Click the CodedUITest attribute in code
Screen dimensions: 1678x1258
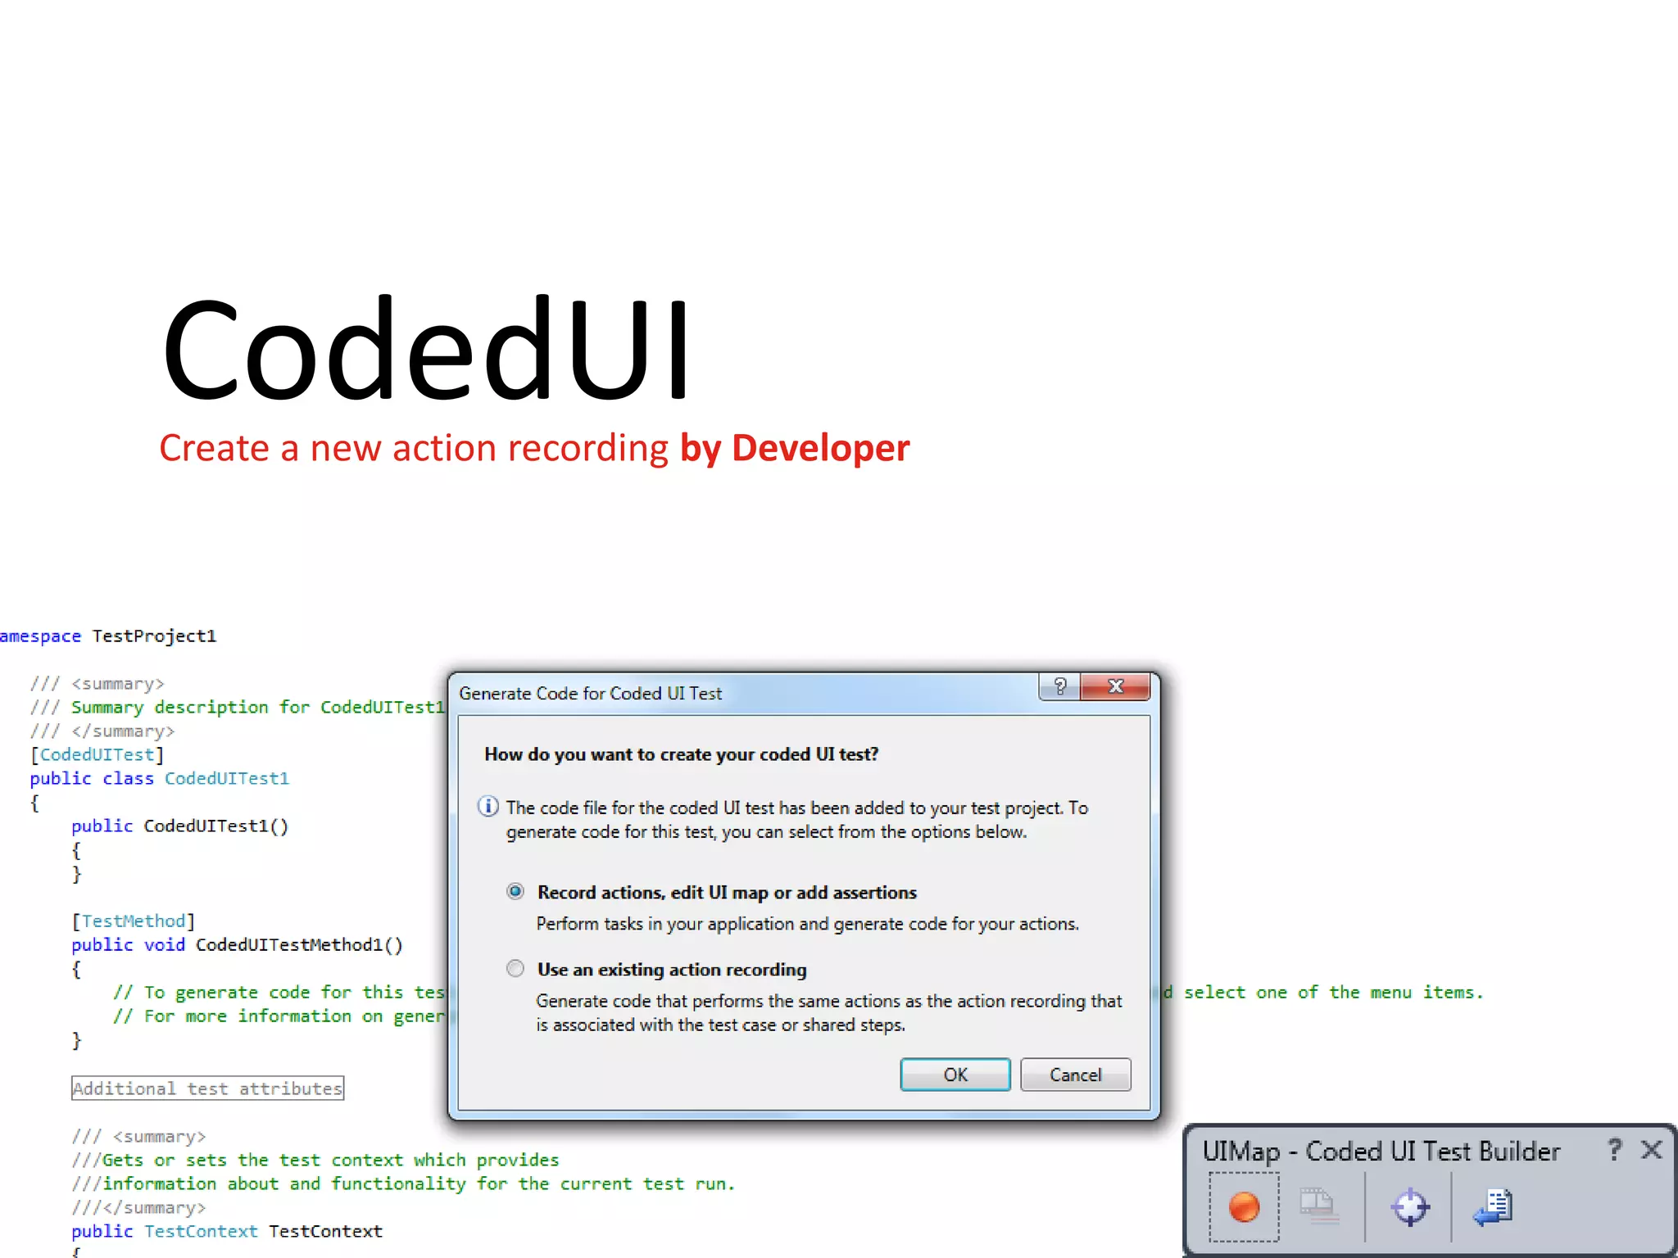tap(98, 754)
